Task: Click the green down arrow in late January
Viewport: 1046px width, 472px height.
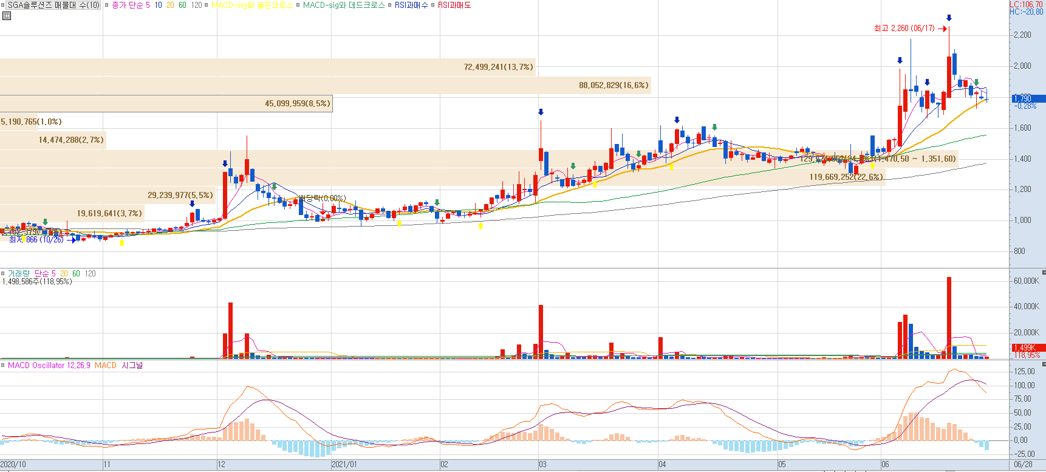Action: pos(437,202)
